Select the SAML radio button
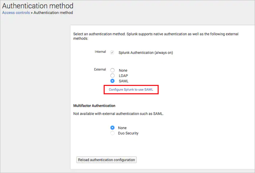Viewport: 255px width, 173px height. pos(112,81)
